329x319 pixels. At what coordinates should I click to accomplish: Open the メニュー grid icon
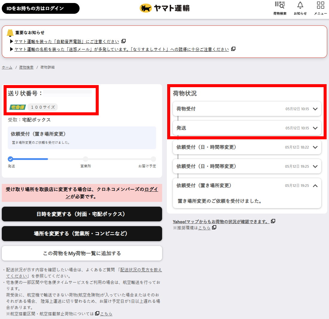(x=320, y=5)
